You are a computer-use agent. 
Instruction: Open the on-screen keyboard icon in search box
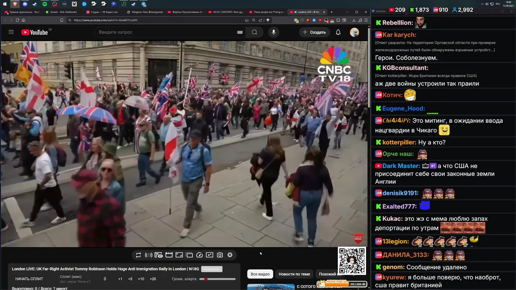click(x=240, y=32)
